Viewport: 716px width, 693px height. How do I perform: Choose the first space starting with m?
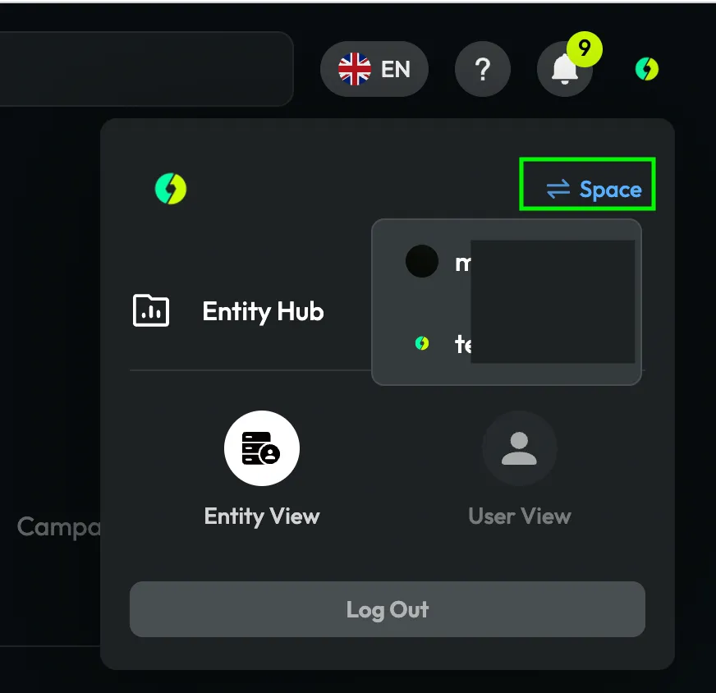tap(507, 262)
